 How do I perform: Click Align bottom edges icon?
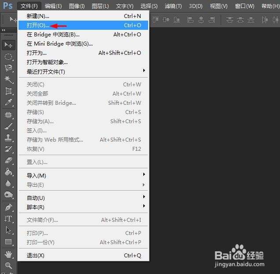point(177,19)
